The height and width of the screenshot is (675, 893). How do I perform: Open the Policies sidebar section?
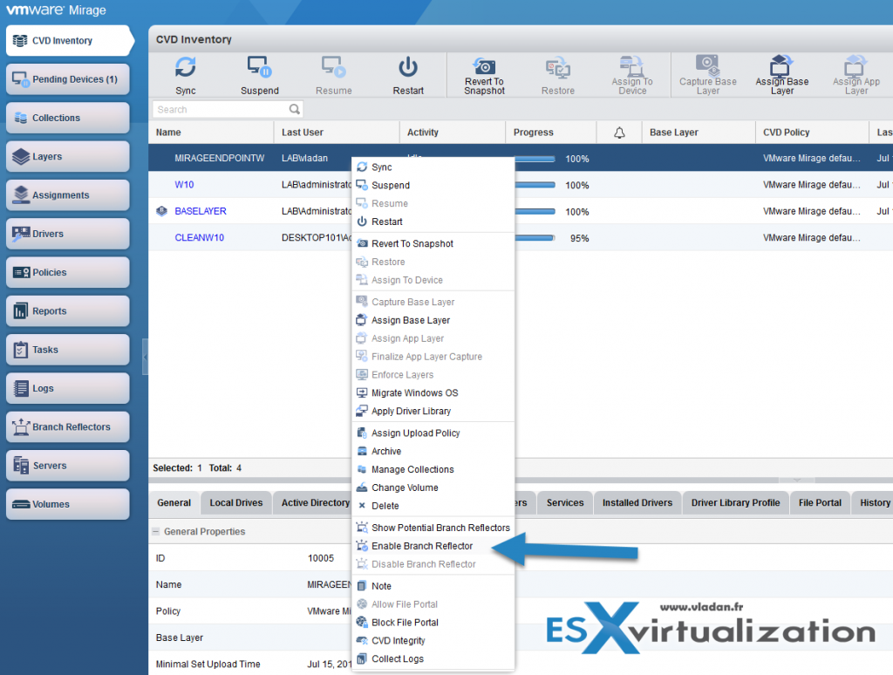67,272
